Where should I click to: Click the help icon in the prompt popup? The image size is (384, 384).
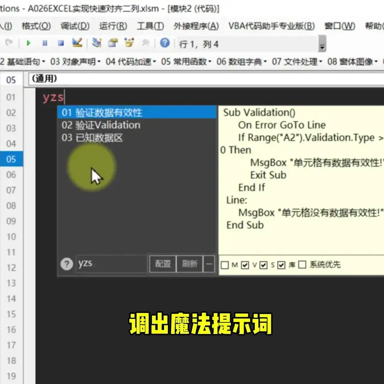point(66,264)
